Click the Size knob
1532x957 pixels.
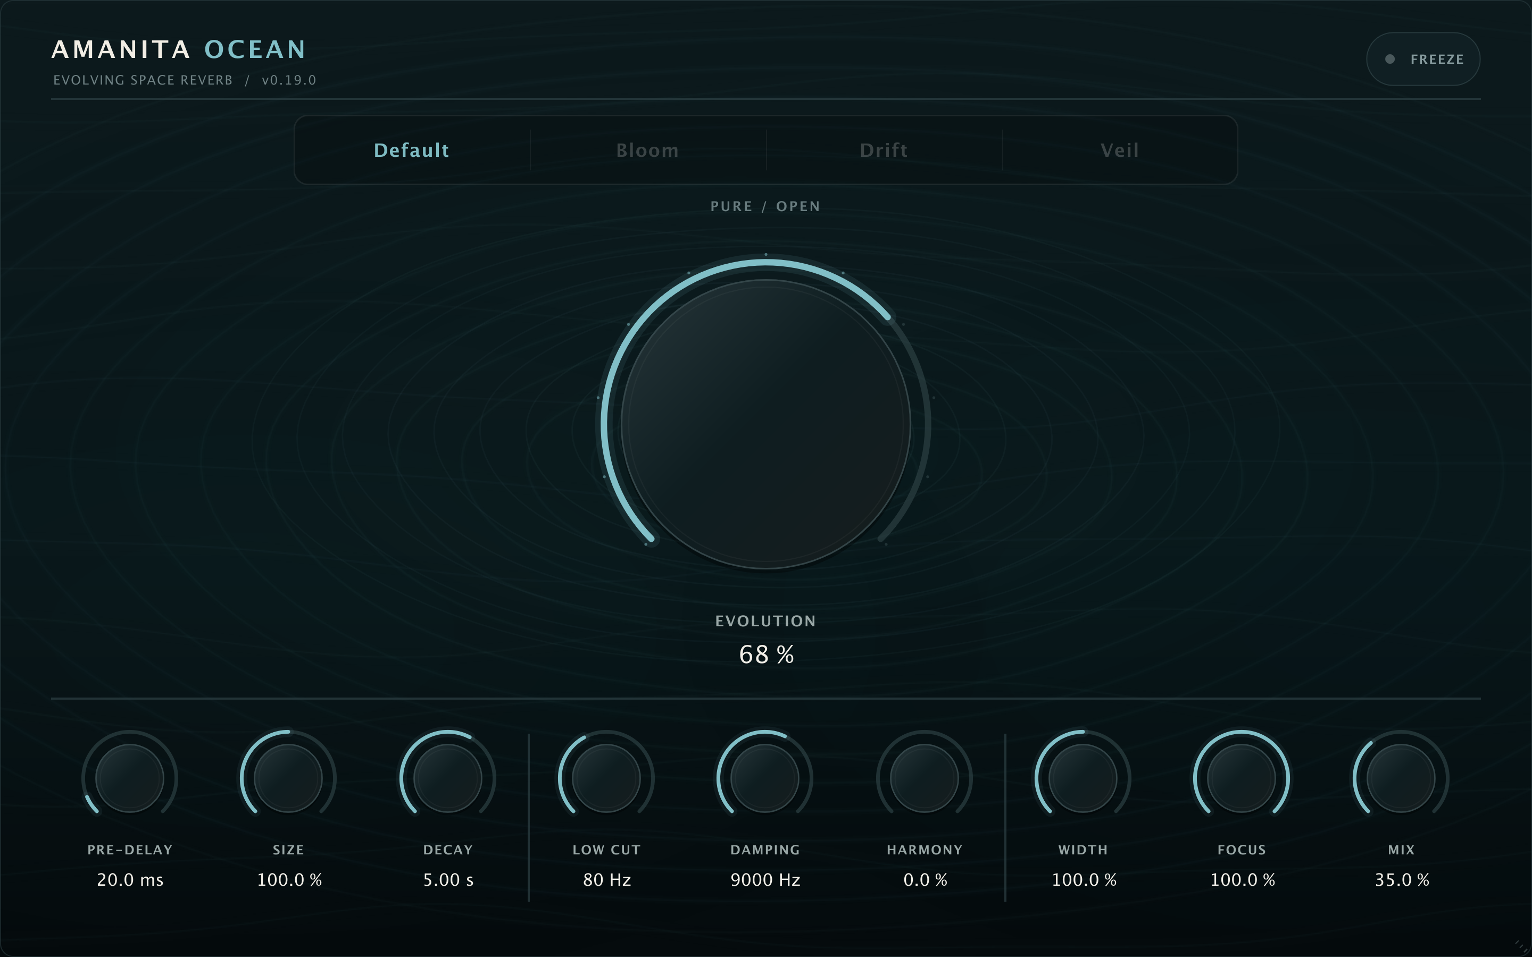click(x=288, y=778)
